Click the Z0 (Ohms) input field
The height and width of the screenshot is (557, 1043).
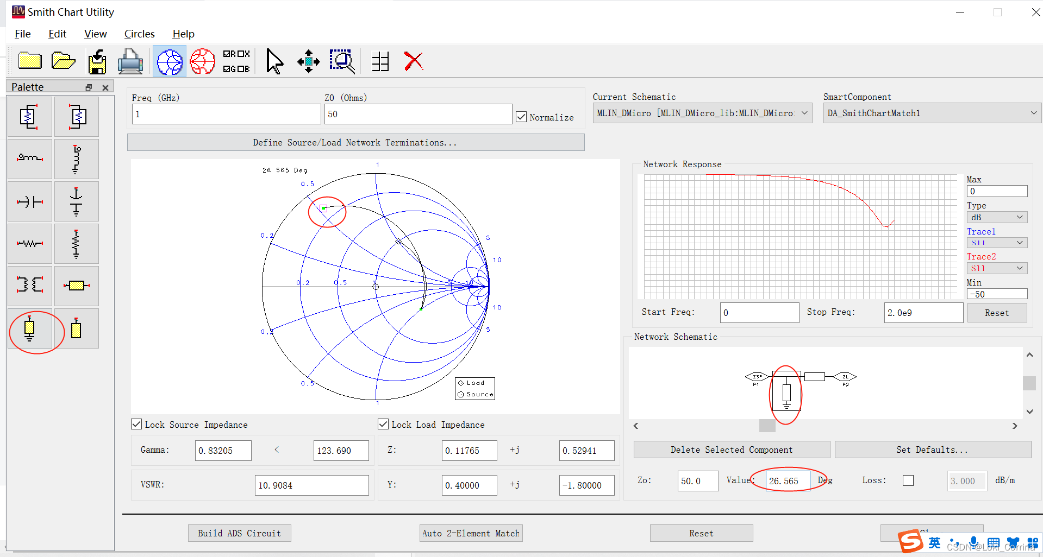click(418, 114)
